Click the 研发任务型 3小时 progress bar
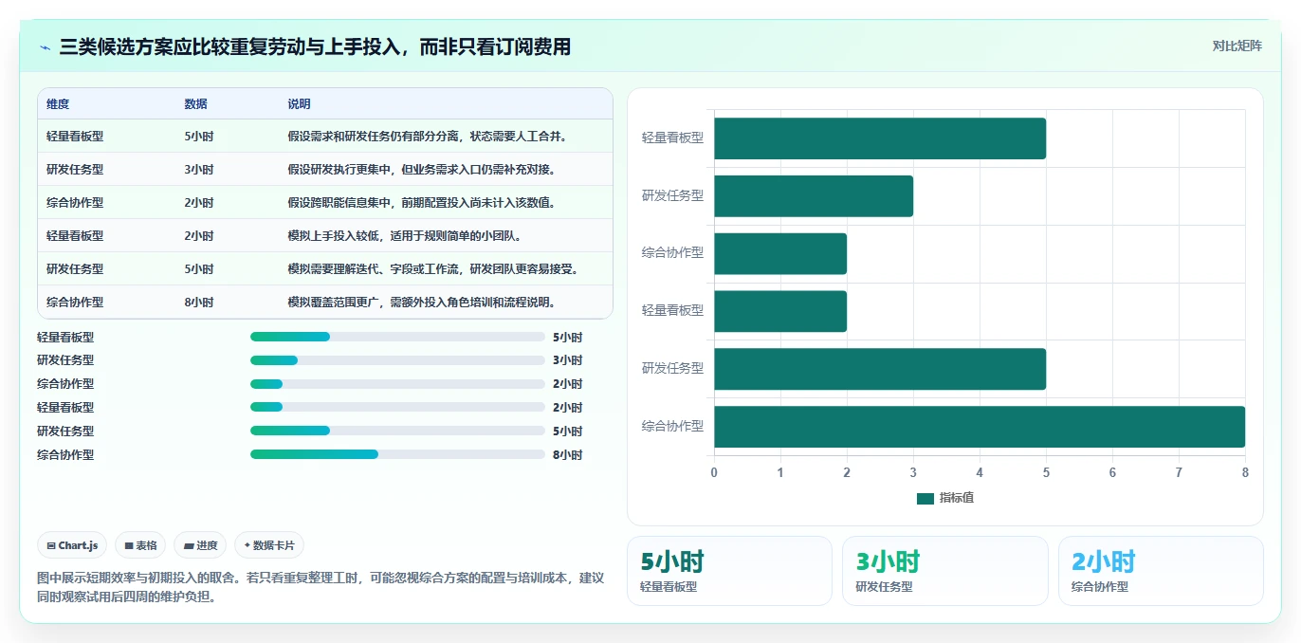Viewport: 1301px width, 643px height. coord(397,360)
